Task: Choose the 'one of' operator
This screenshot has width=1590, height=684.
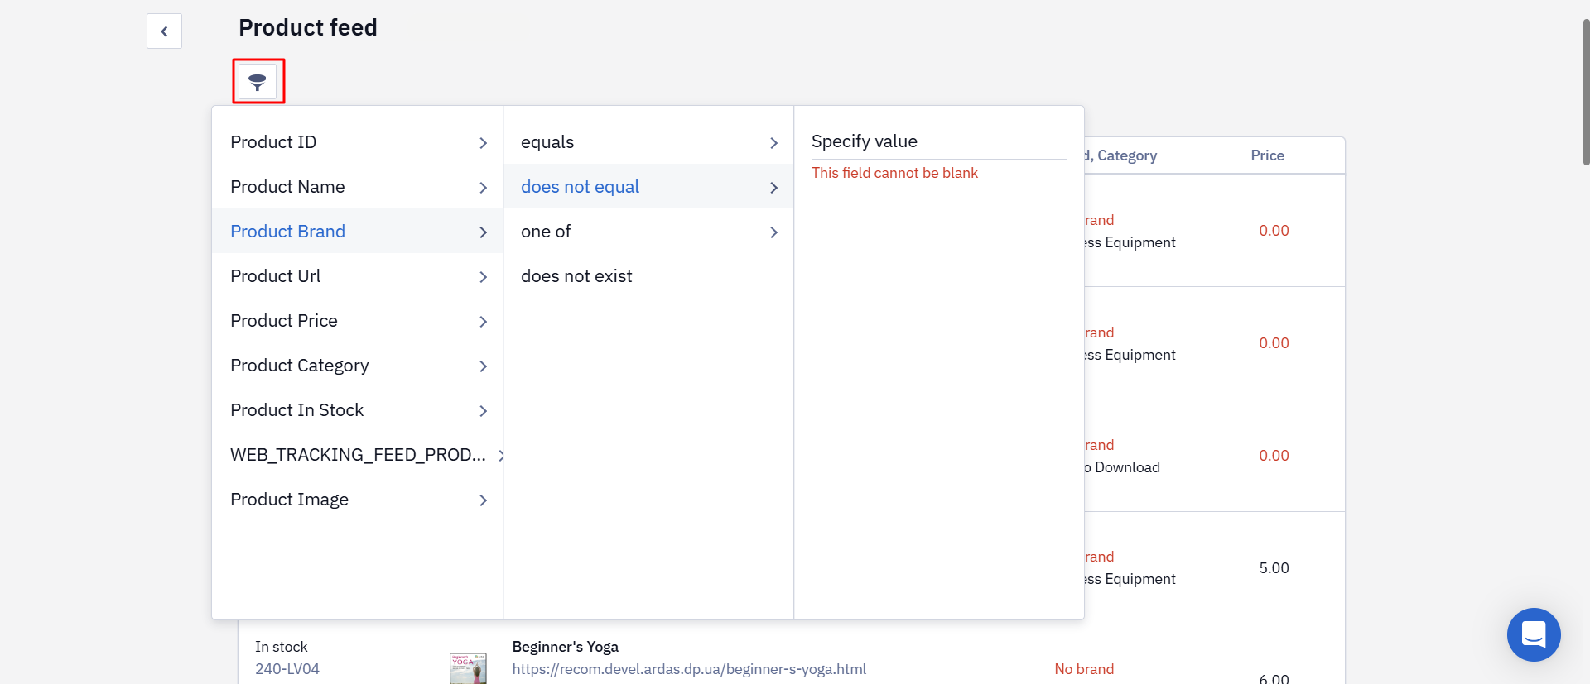Action: [648, 232]
